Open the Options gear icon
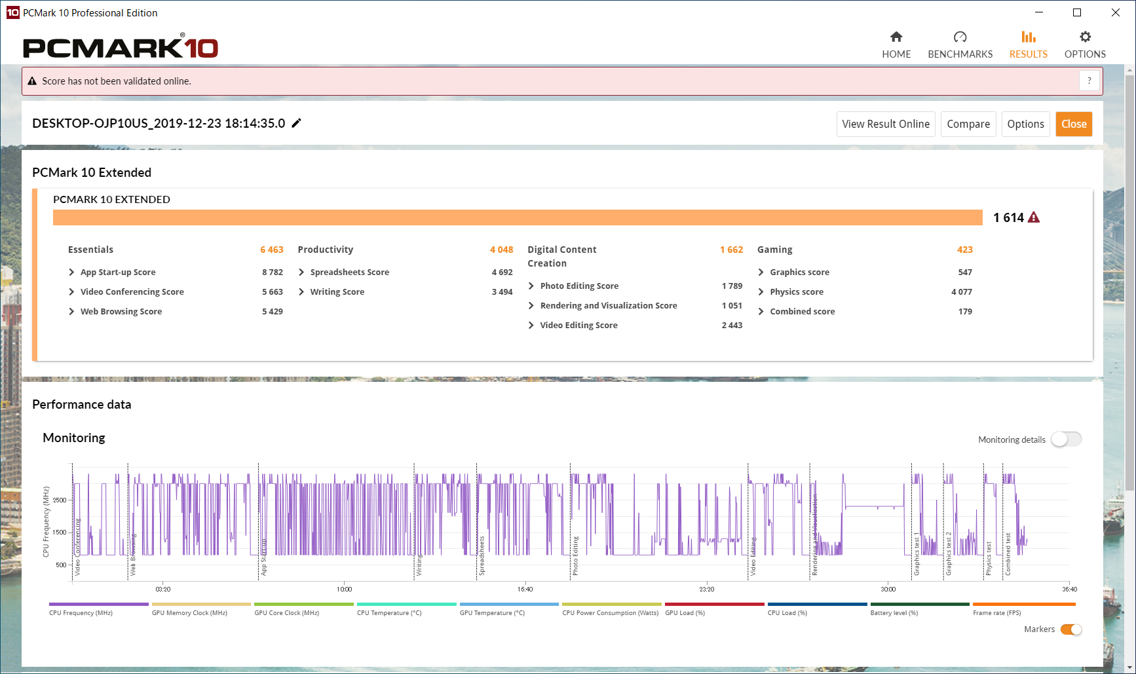 pos(1085,37)
